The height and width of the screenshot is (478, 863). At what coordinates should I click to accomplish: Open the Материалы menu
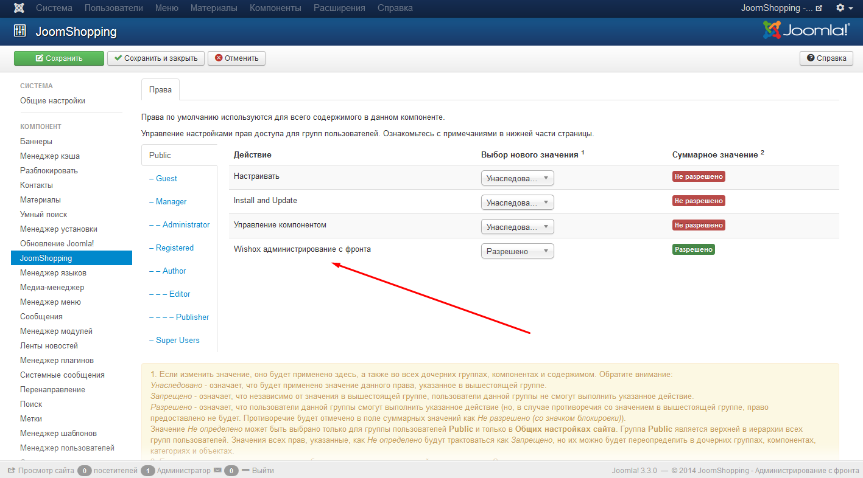click(x=214, y=9)
